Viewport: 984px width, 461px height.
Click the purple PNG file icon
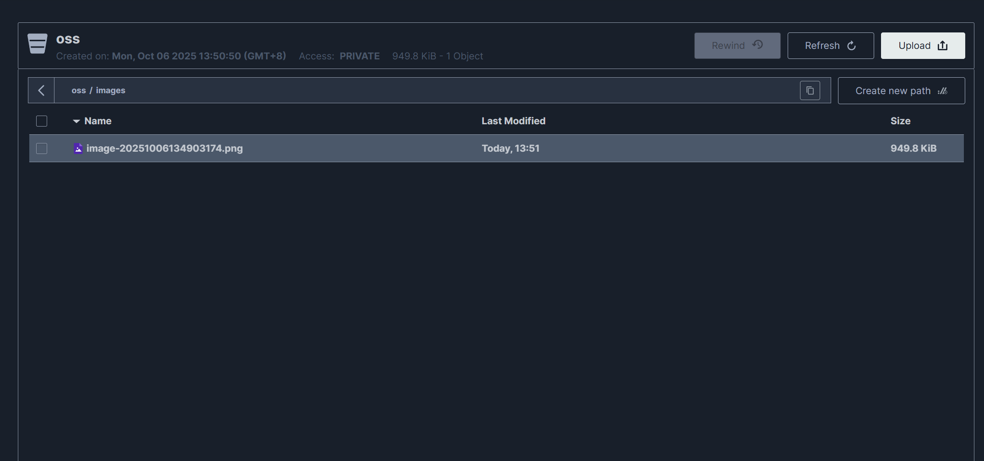[x=78, y=148]
